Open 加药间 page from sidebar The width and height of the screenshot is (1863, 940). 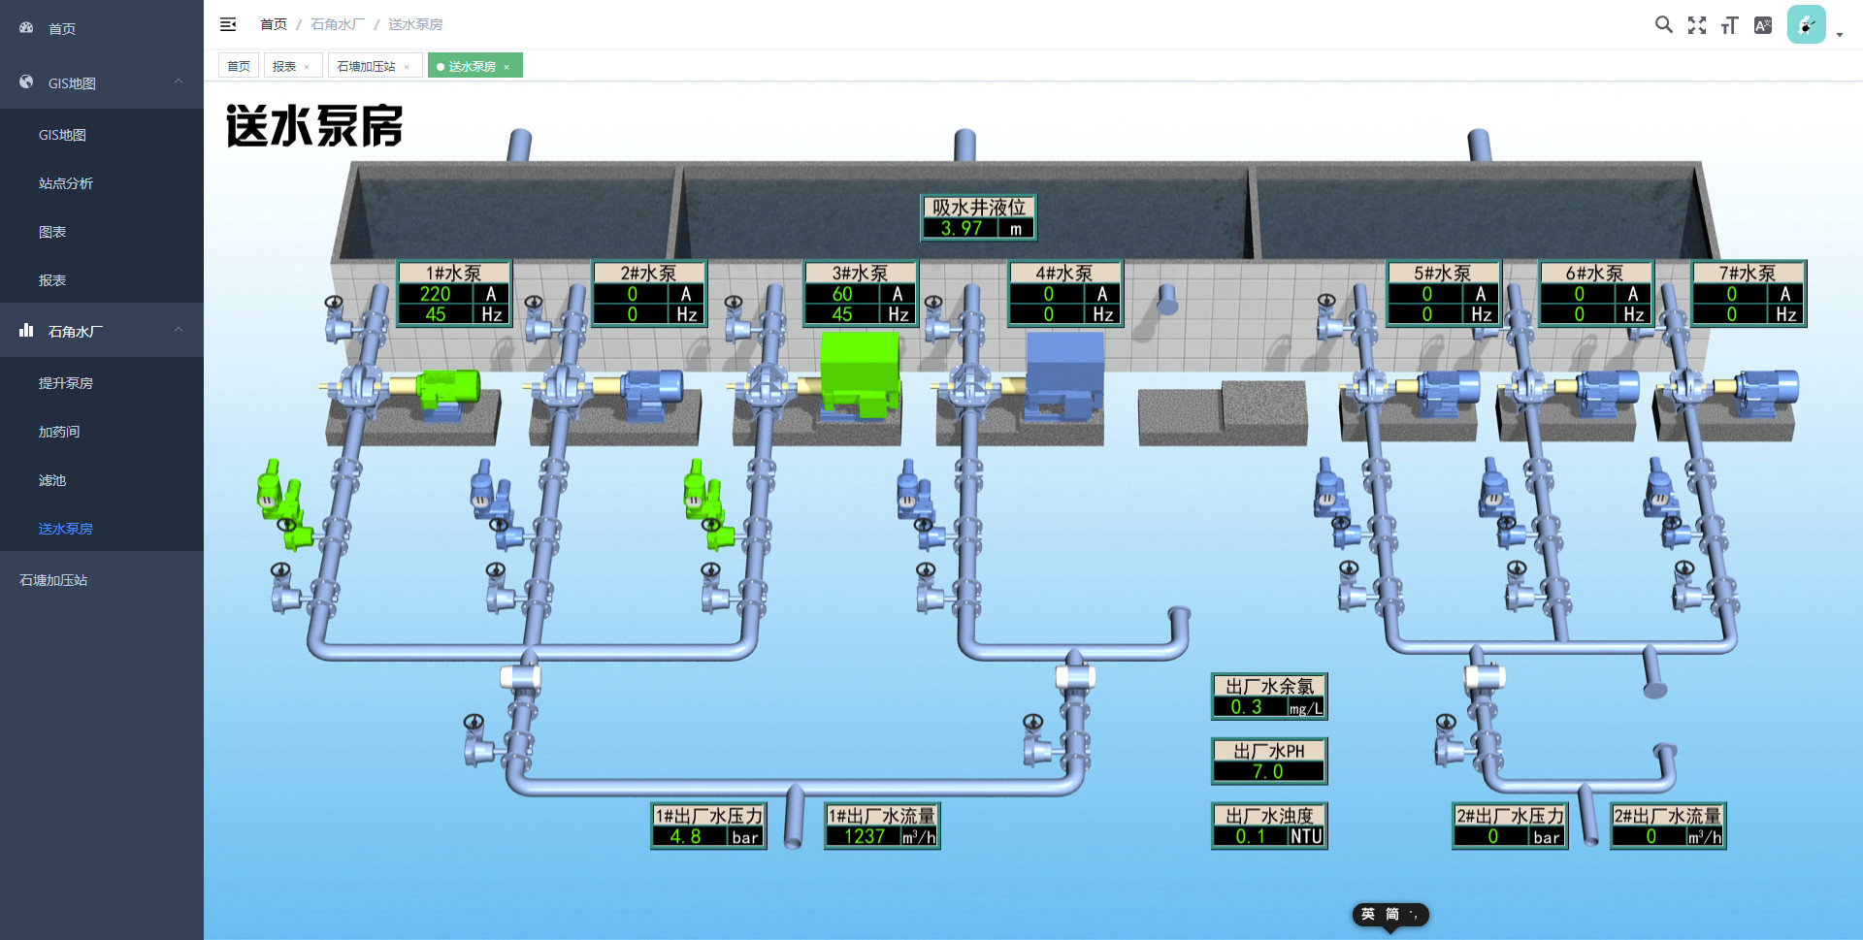pyautogui.click(x=59, y=432)
